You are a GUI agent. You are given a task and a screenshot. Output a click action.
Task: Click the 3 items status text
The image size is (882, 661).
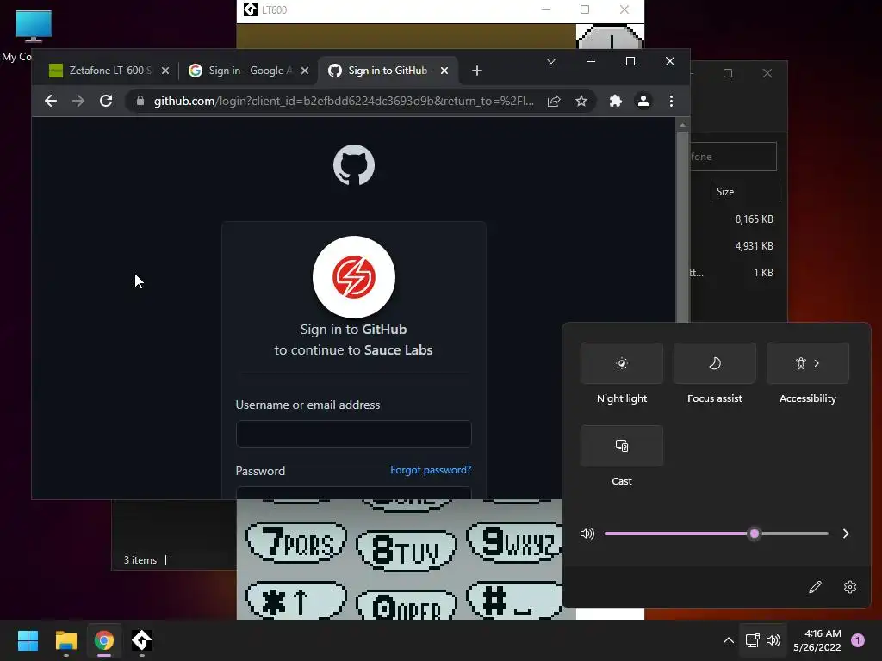[x=140, y=559]
